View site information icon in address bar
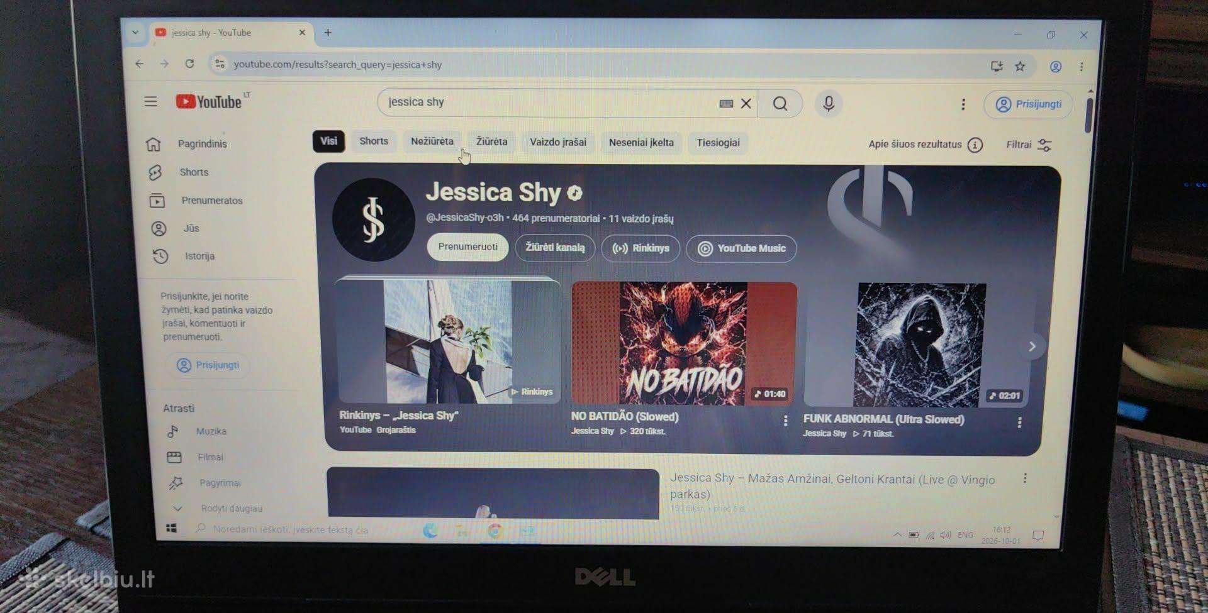 (x=220, y=64)
